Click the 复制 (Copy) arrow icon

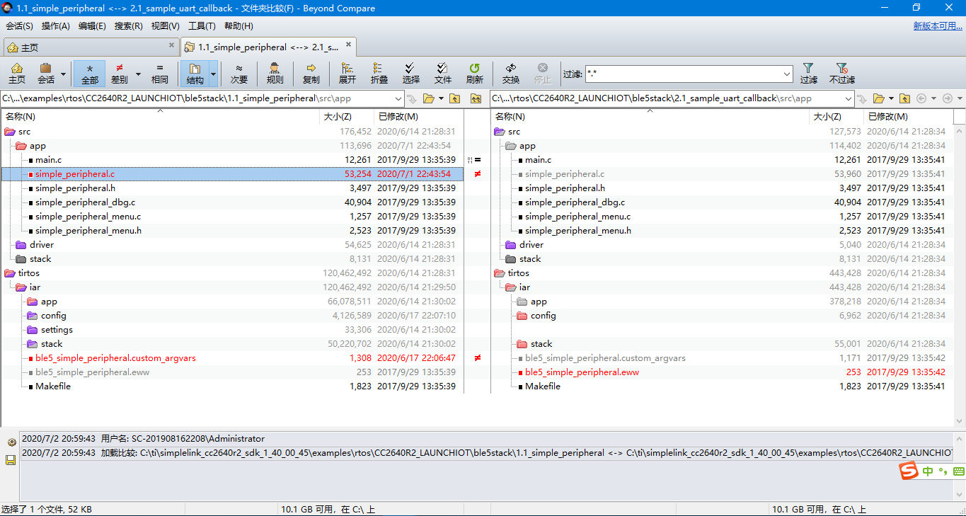(x=311, y=74)
